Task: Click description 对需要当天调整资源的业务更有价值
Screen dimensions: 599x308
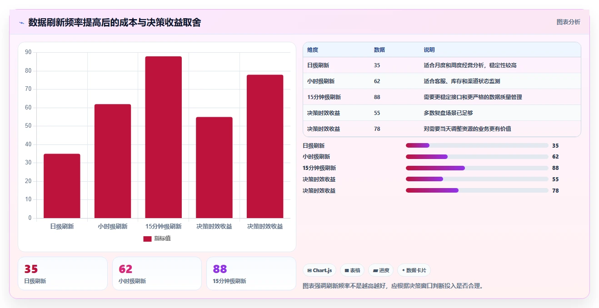Action: click(x=467, y=129)
